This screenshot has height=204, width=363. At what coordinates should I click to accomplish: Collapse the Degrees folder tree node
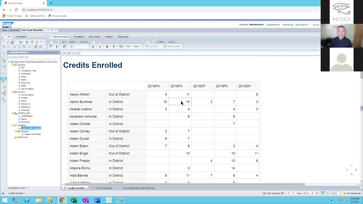[x=12, y=65]
